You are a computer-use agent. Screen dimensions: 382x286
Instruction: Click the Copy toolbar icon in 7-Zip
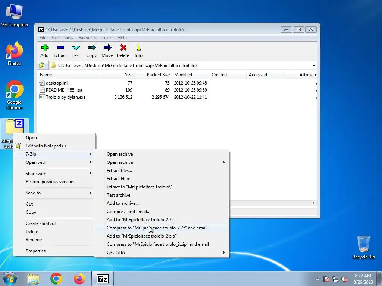coord(92,47)
